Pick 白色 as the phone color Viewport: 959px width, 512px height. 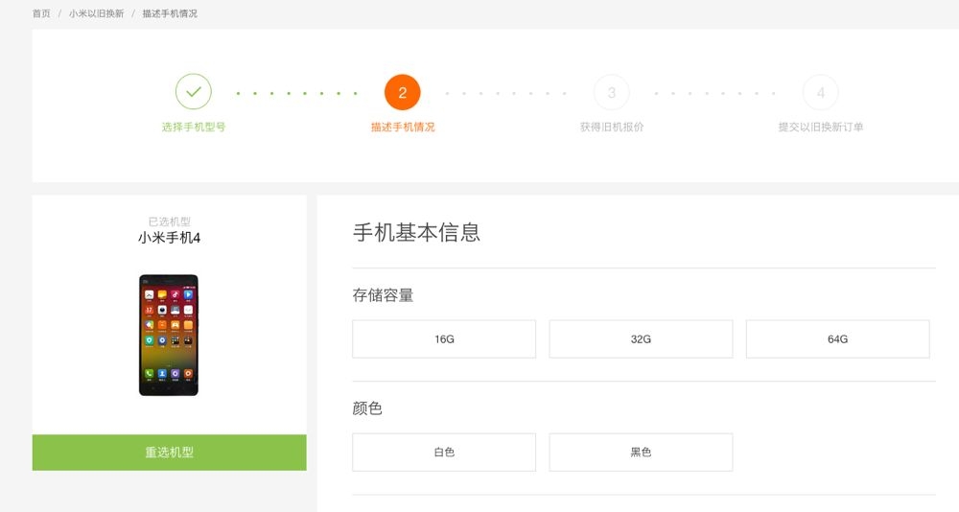444,453
